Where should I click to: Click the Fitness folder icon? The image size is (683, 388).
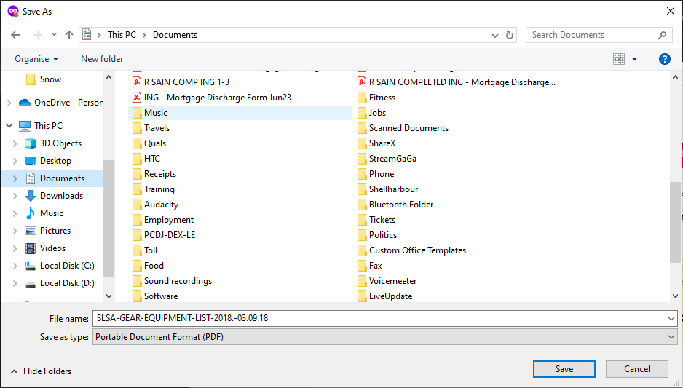click(x=362, y=97)
